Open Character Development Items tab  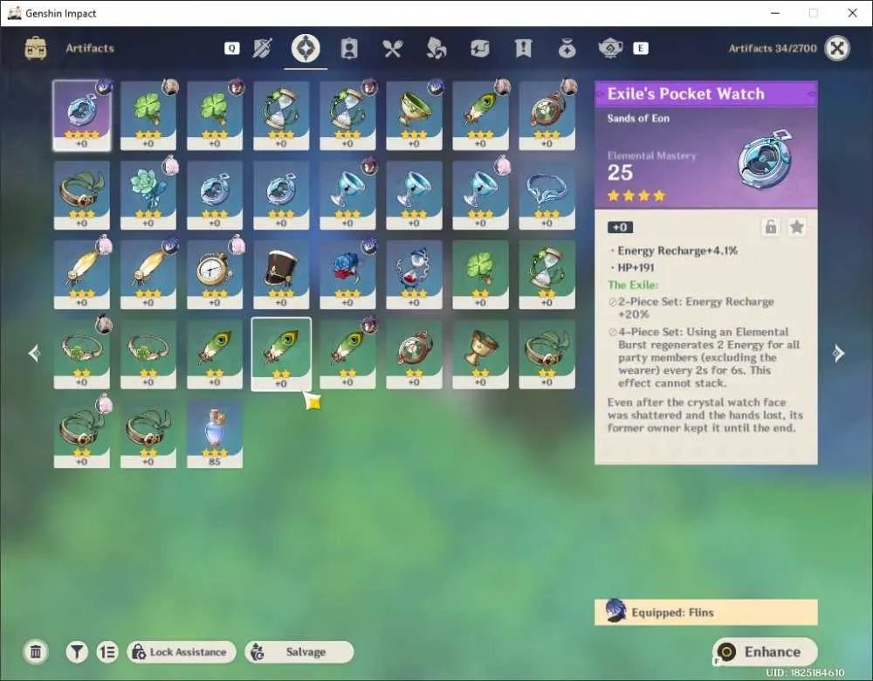click(349, 48)
